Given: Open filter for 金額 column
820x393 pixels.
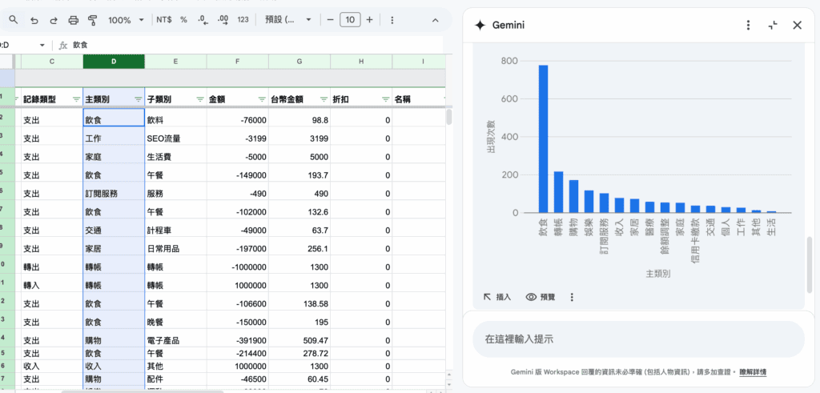Looking at the screenshot, I should [x=262, y=98].
